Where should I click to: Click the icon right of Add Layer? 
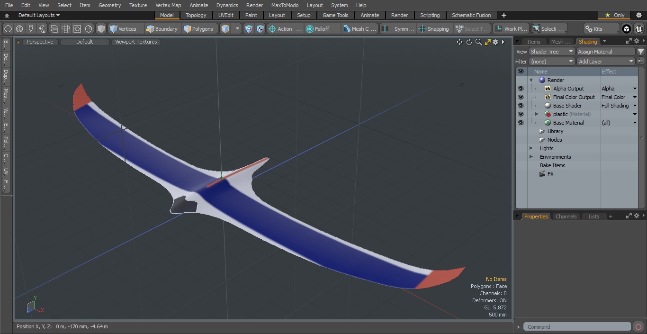641,62
